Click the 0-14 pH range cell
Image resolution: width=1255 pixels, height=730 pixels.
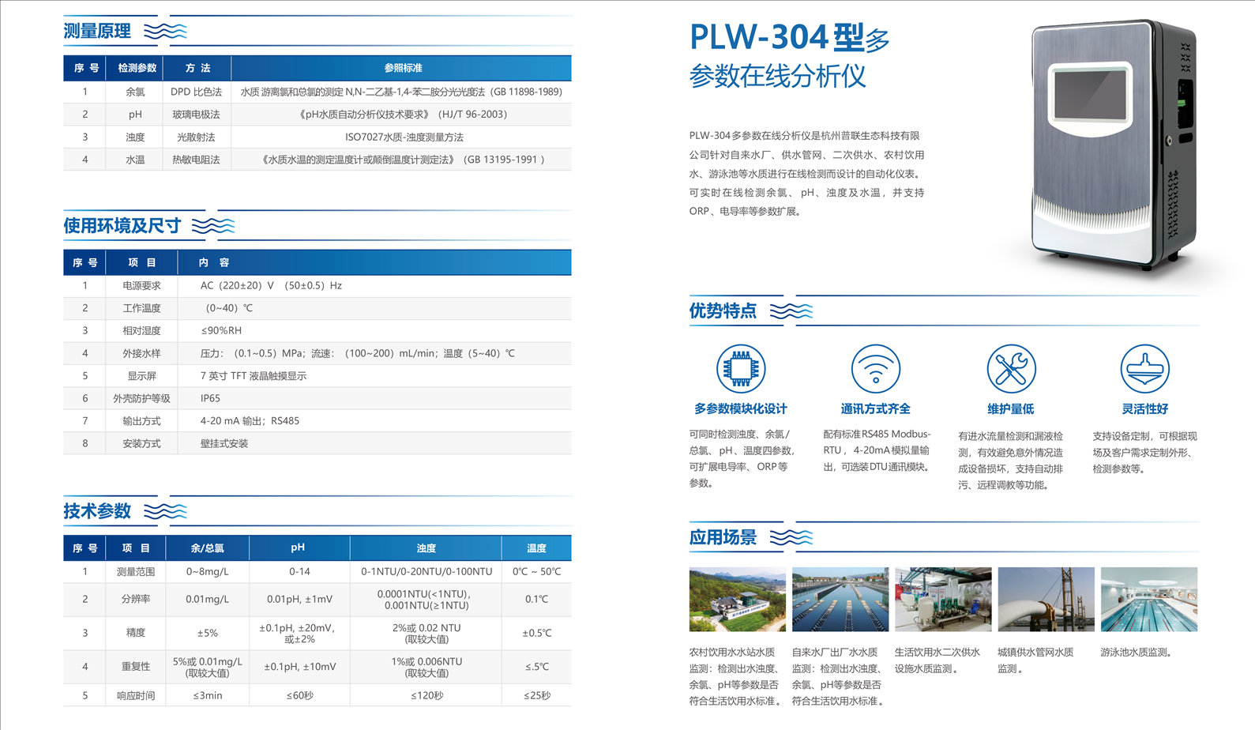coord(299,571)
